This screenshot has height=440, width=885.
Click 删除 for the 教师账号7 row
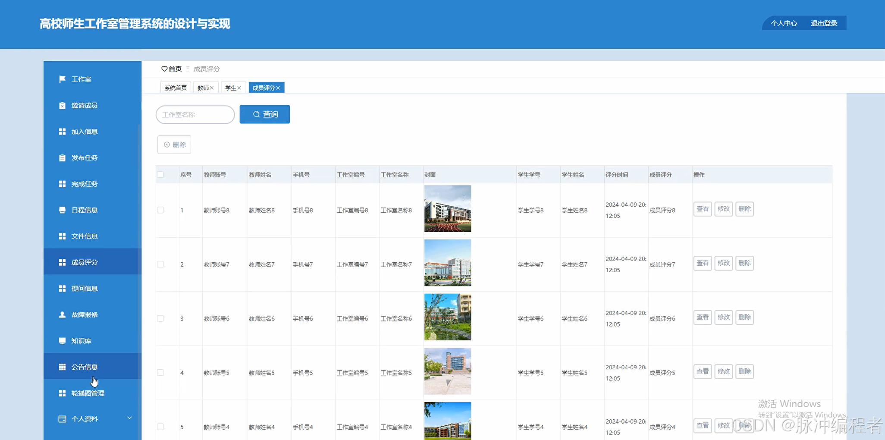[744, 263]
